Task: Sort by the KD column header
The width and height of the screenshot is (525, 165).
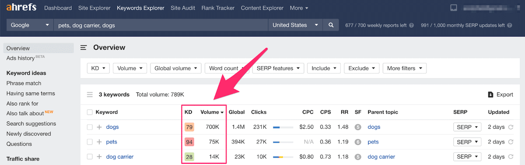Action: tap(189, 112)
